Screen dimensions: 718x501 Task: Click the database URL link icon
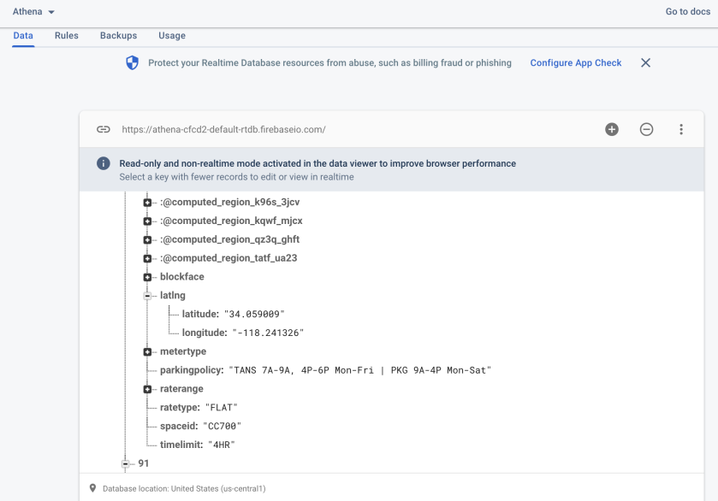tap(104, 129)
